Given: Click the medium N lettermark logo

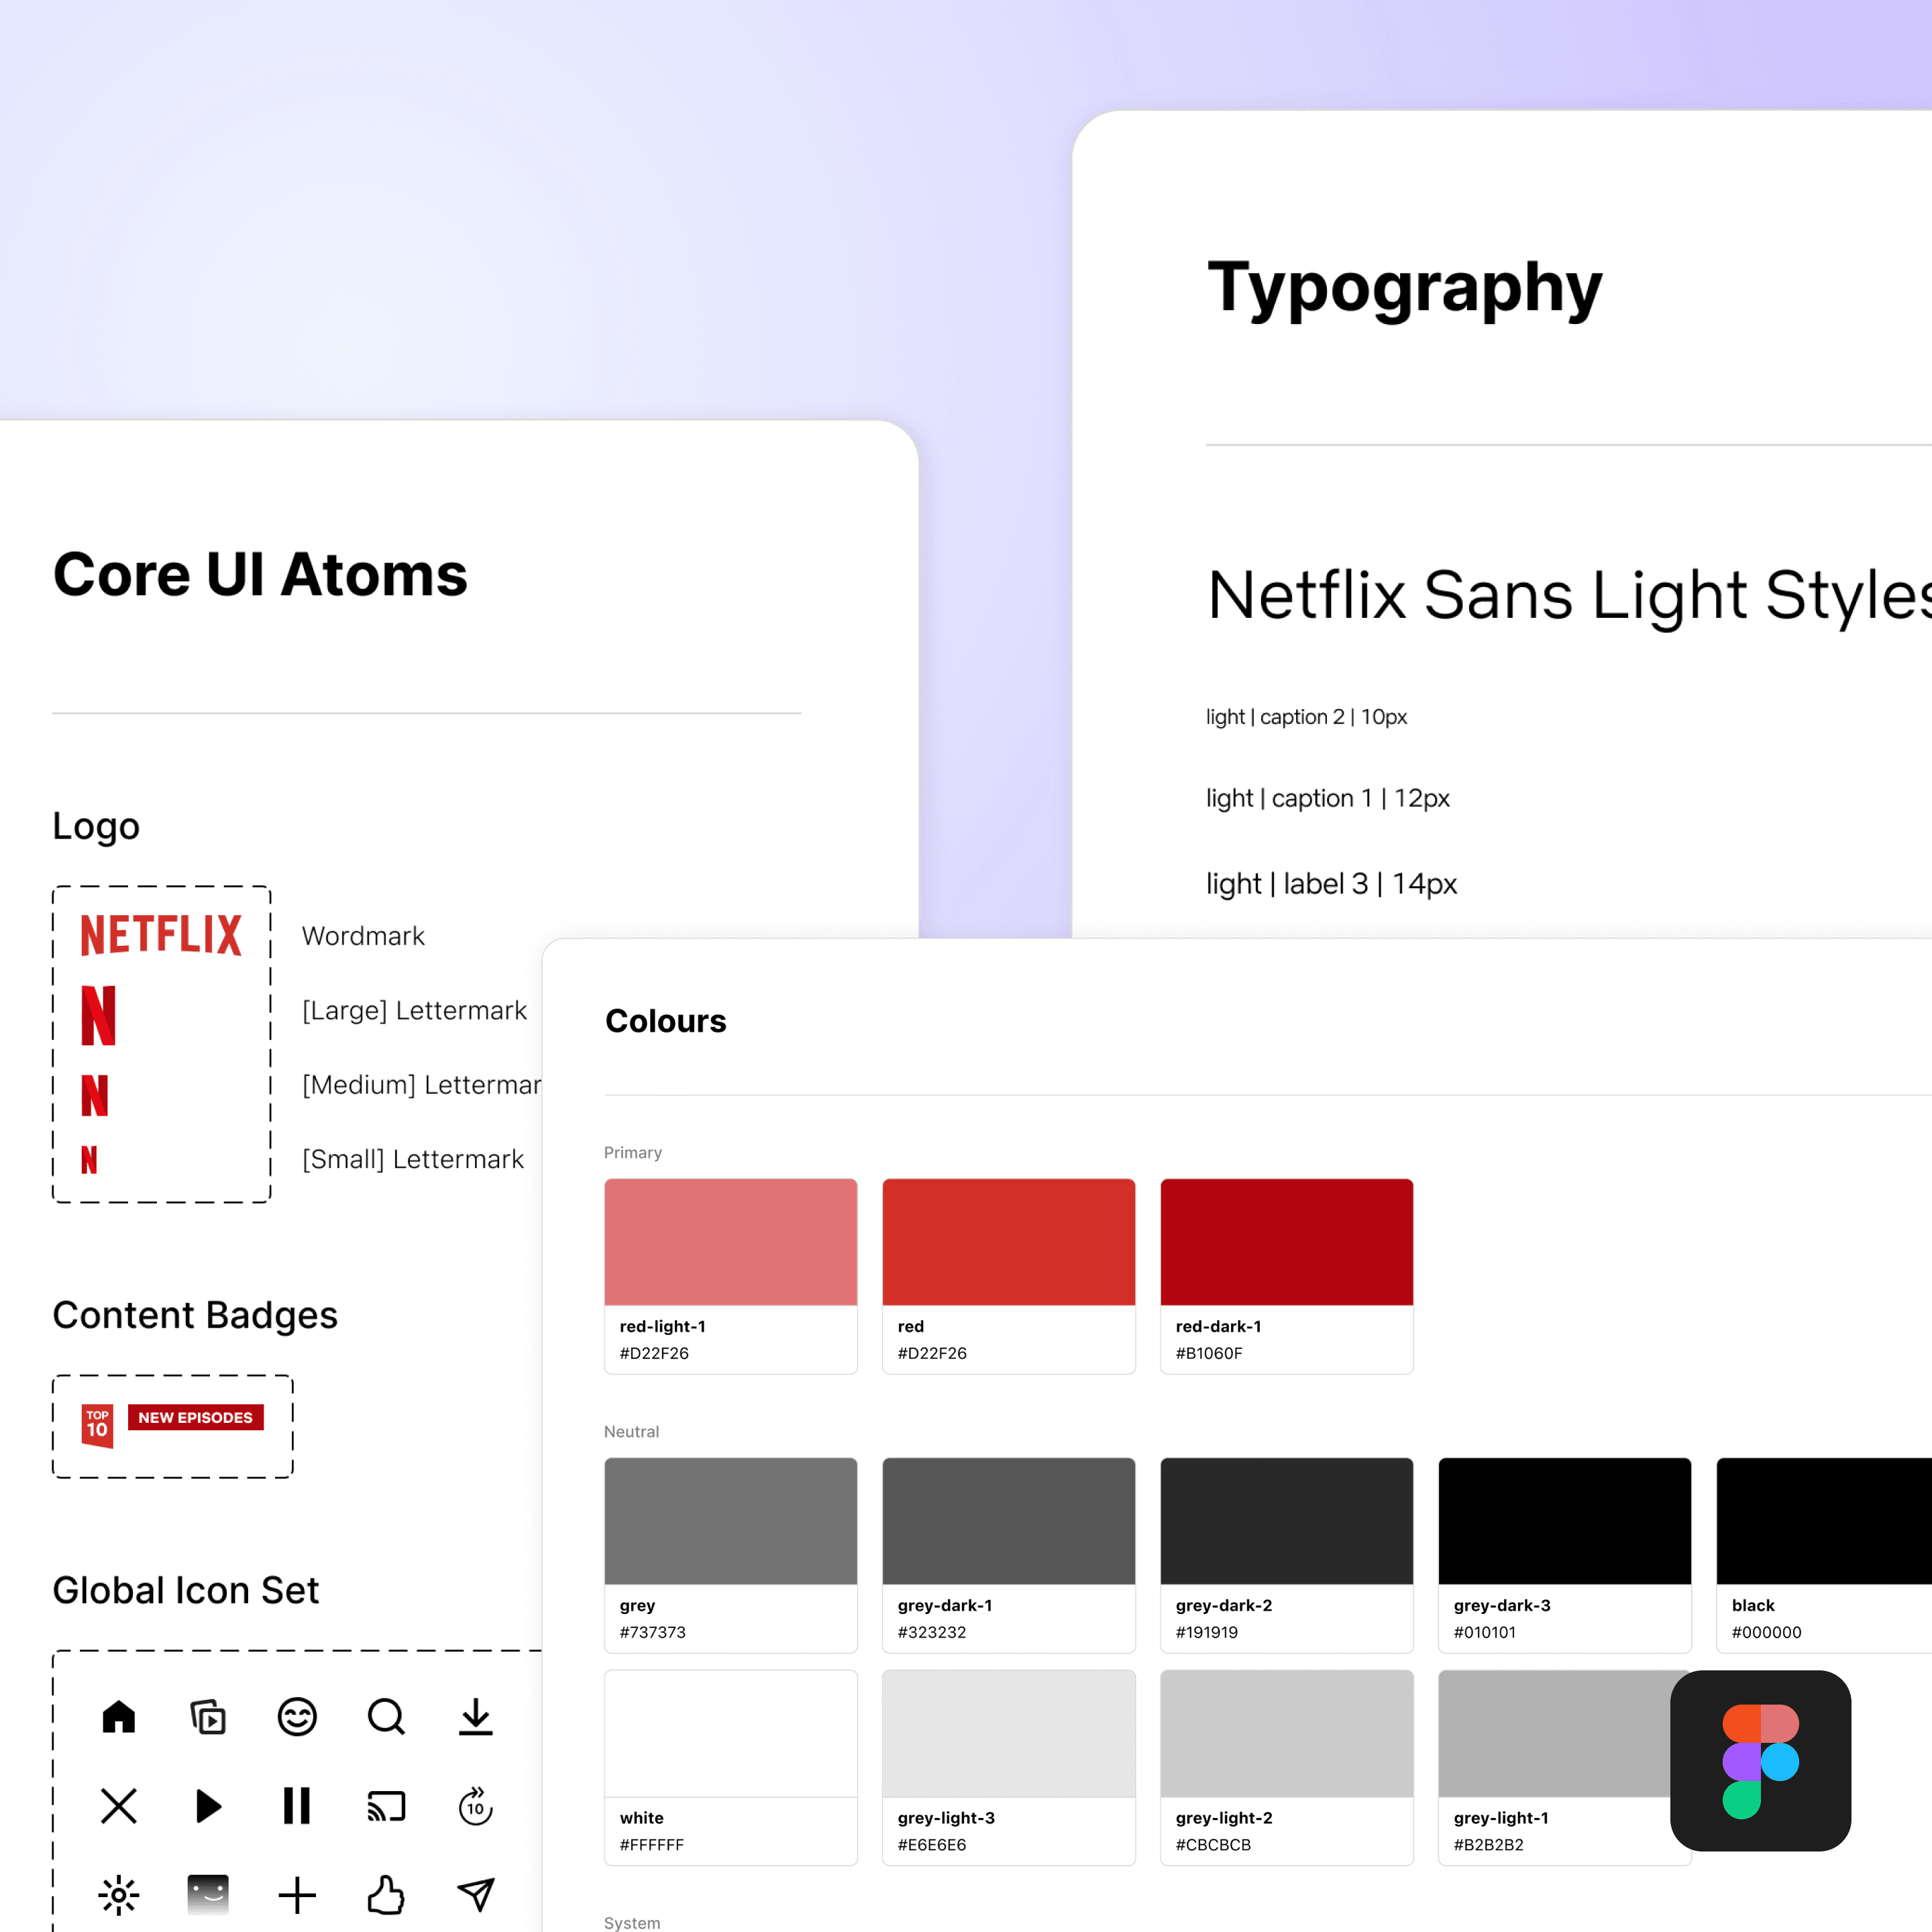Looking at the screenshot, I should tap(95, 1095).
